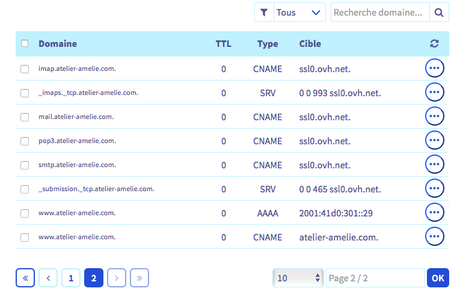This screenshot has width=460, height=303.
Task: Select the smtp.atelier-amelie.com record checkbox
Action: click(25, 165)
